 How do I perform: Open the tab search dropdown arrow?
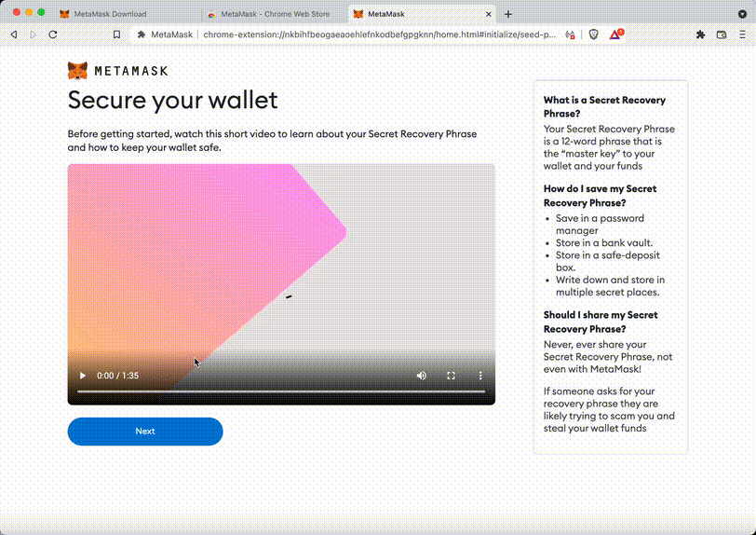coord(742,14)
